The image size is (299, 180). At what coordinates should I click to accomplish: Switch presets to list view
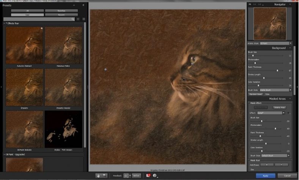(84, 19)
